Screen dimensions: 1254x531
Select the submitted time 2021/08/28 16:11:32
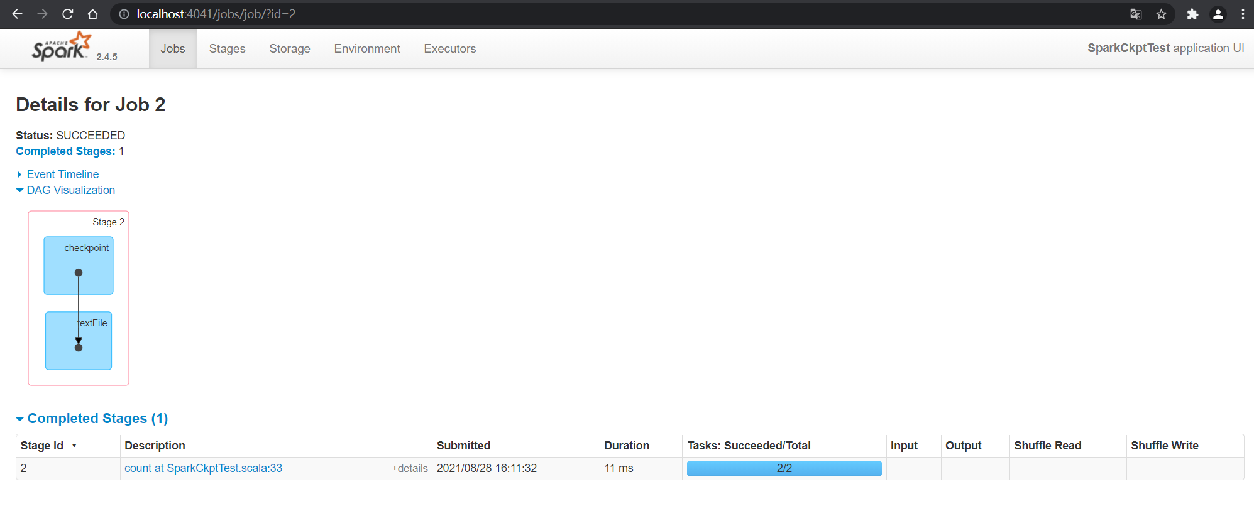click(x=487, y=468)
